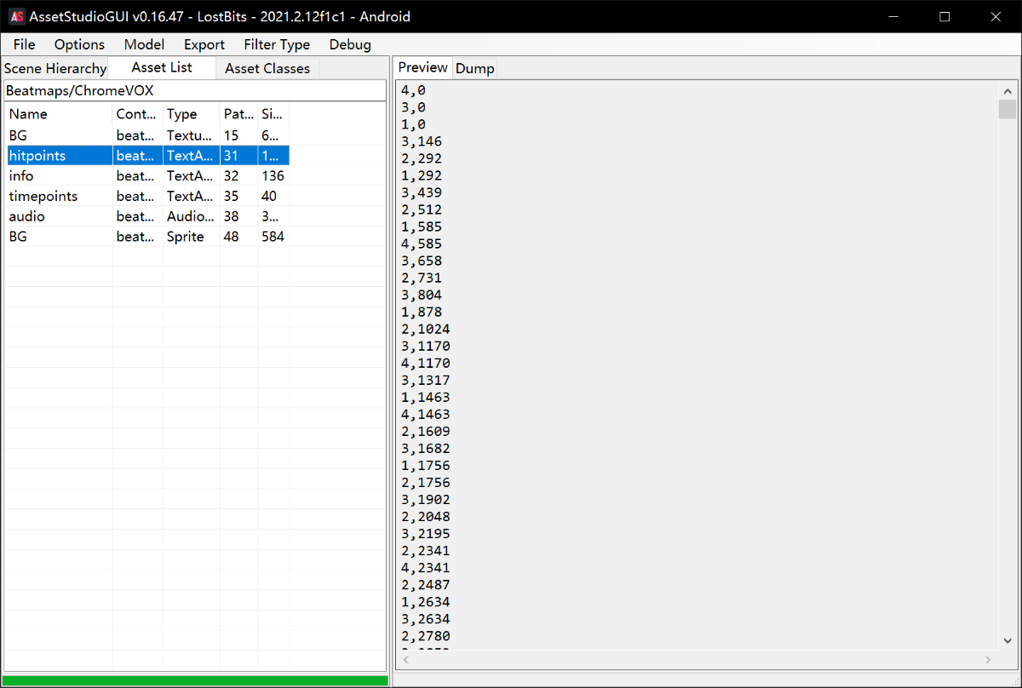Select the timepoints asset row
Image resolution: width=1022 pixels, height=688 pixels.
147,196
